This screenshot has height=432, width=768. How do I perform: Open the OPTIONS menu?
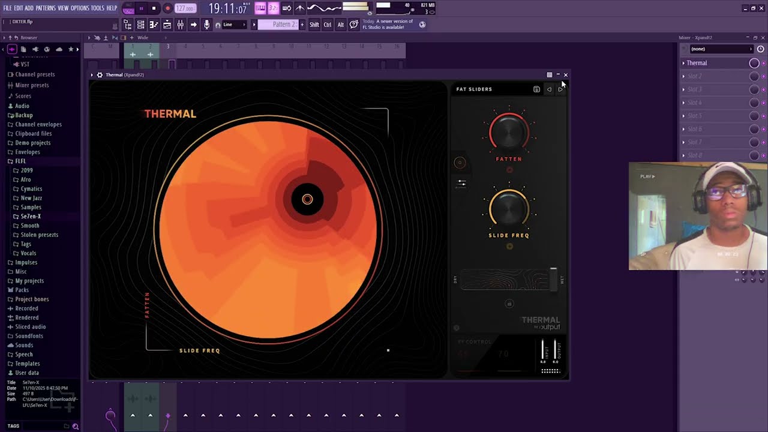(x=80, y=8)
